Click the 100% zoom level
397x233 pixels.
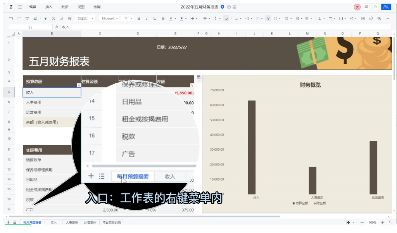(x=372, y=223)
